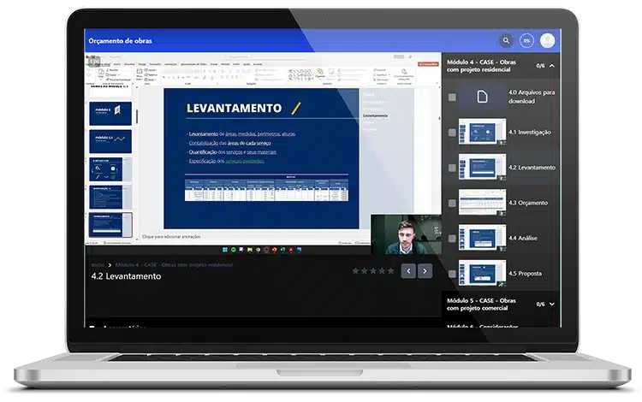Rate the lesson with the second star
This screenshot has height=402, width=642.
coord(364,271)
